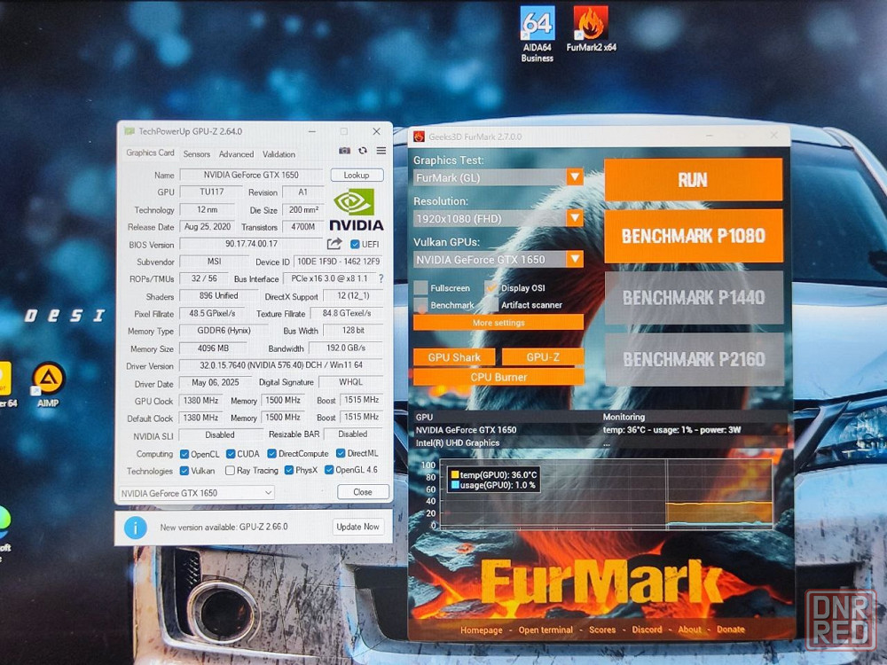Expand the Vulkan GPUs dropdown

(x=575, y=260)
